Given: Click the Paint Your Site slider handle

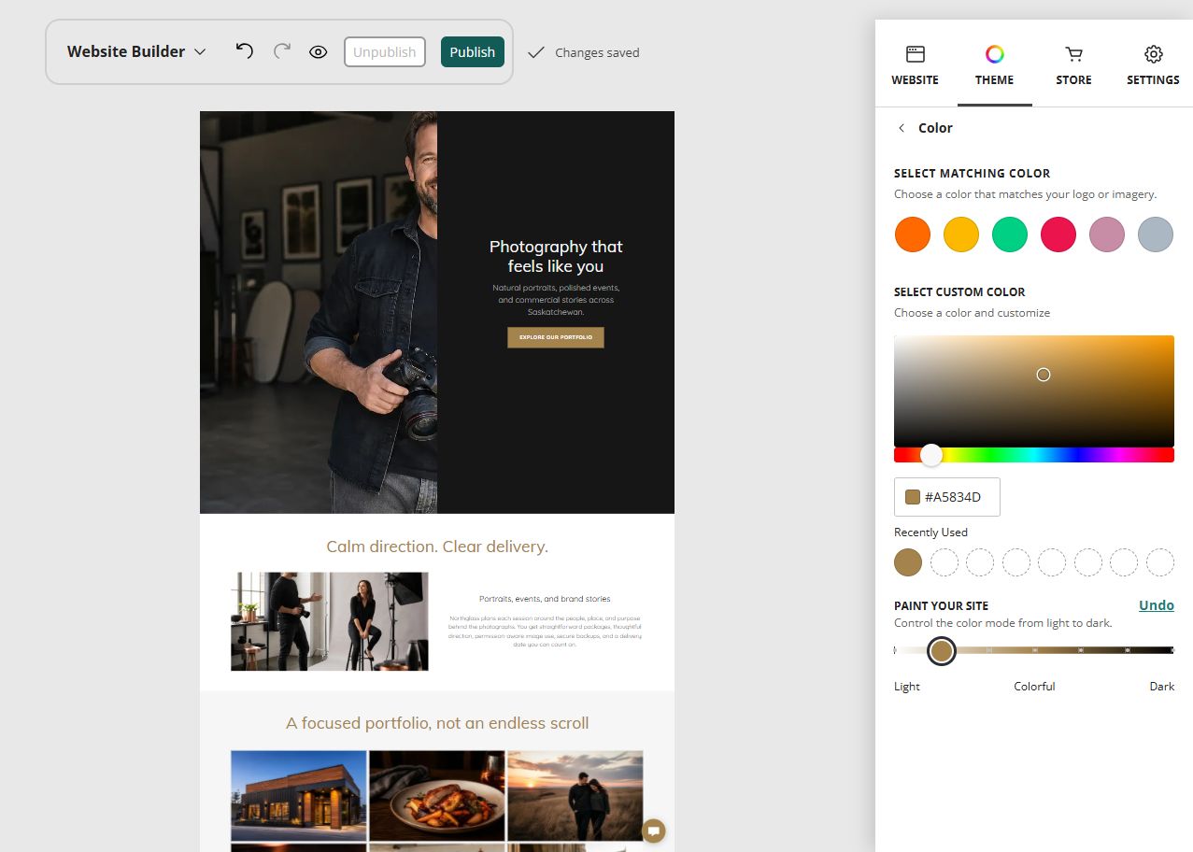Looking at the screenshot, I should [942, 650].
